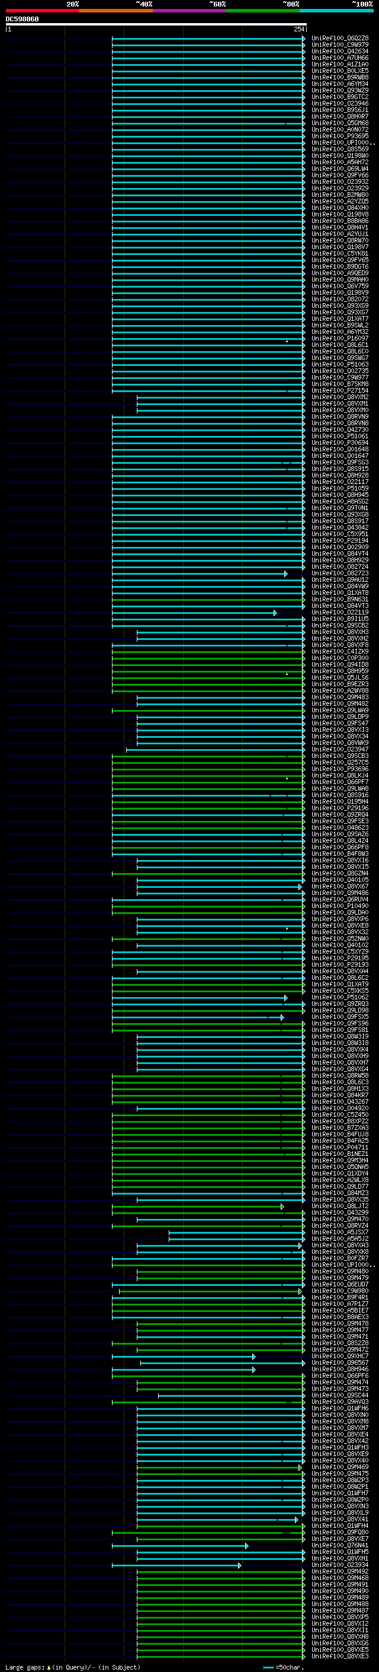
Task: Select hit UniRef100_Q40105
Action: tap(340, 880)
